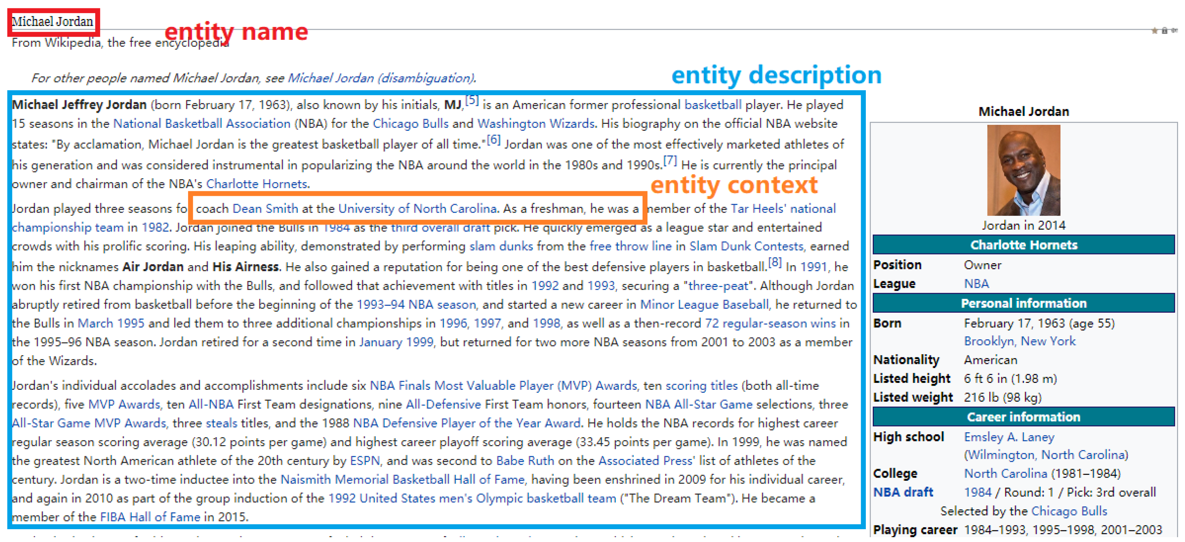1185x542 pixels.
Task: Click the born date 'February 17, 1963 (age 55)'
Action: coord(1039,323)
